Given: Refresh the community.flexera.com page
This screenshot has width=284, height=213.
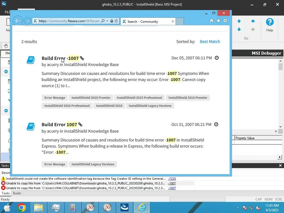Looking at the screenshot, I should click(116, 21).
